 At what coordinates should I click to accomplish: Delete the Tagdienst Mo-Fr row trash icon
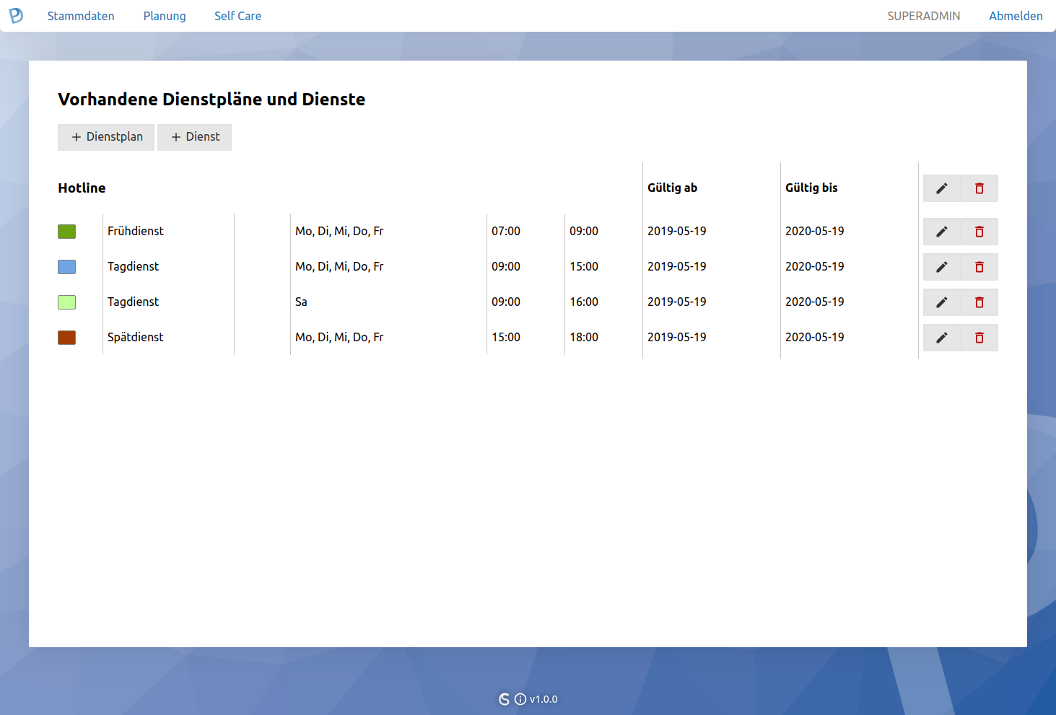coord(979,267)
